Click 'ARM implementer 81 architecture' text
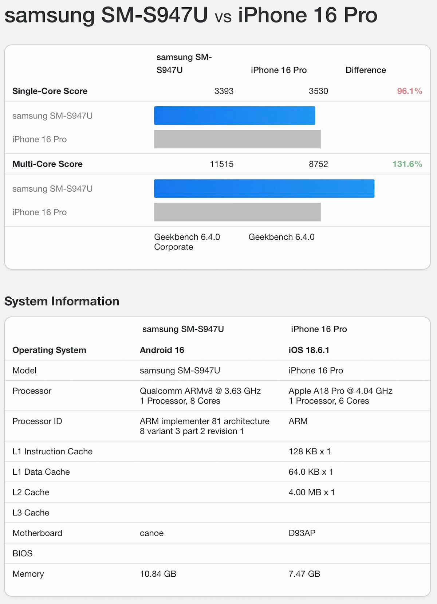This screenshot has width=437, height=604. click(205, 421)
